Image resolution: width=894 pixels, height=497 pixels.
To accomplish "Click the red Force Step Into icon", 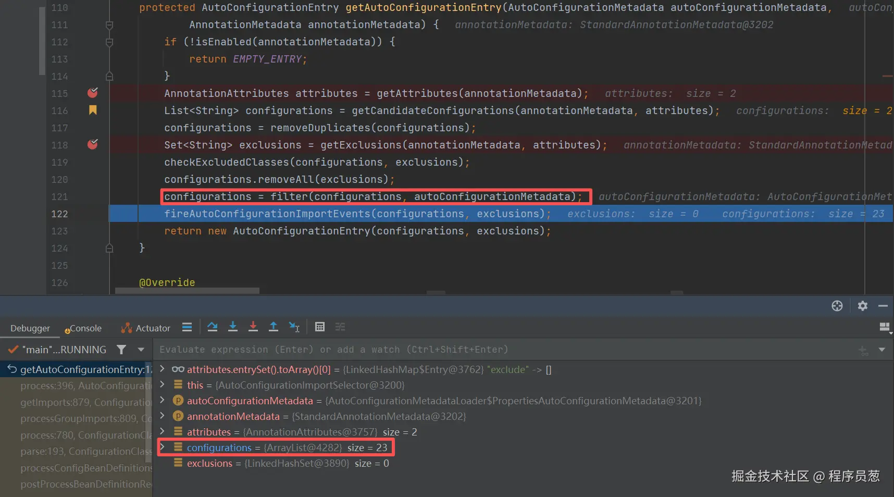I will tap(253, 327).
